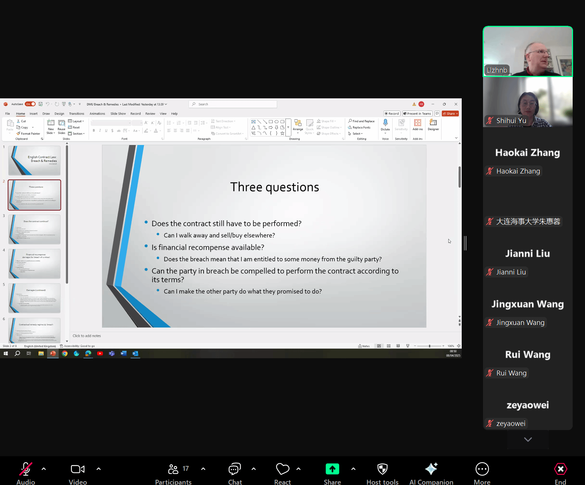Viewport: 585px width, 485px height.
Task: Switch to the Slide Show tab
Action: tap(118, 114)
